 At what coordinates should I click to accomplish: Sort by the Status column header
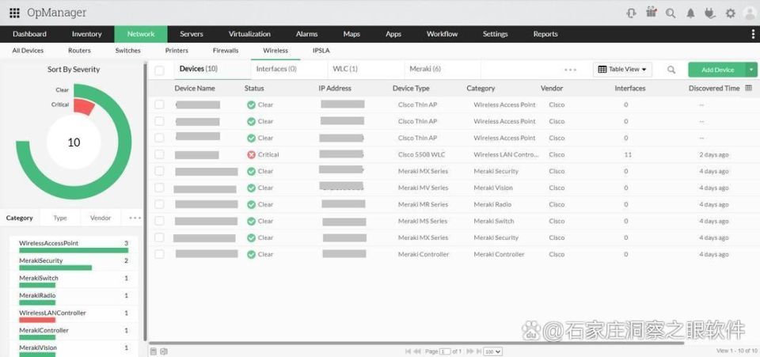pyautogui.click(x=254, y=88)
